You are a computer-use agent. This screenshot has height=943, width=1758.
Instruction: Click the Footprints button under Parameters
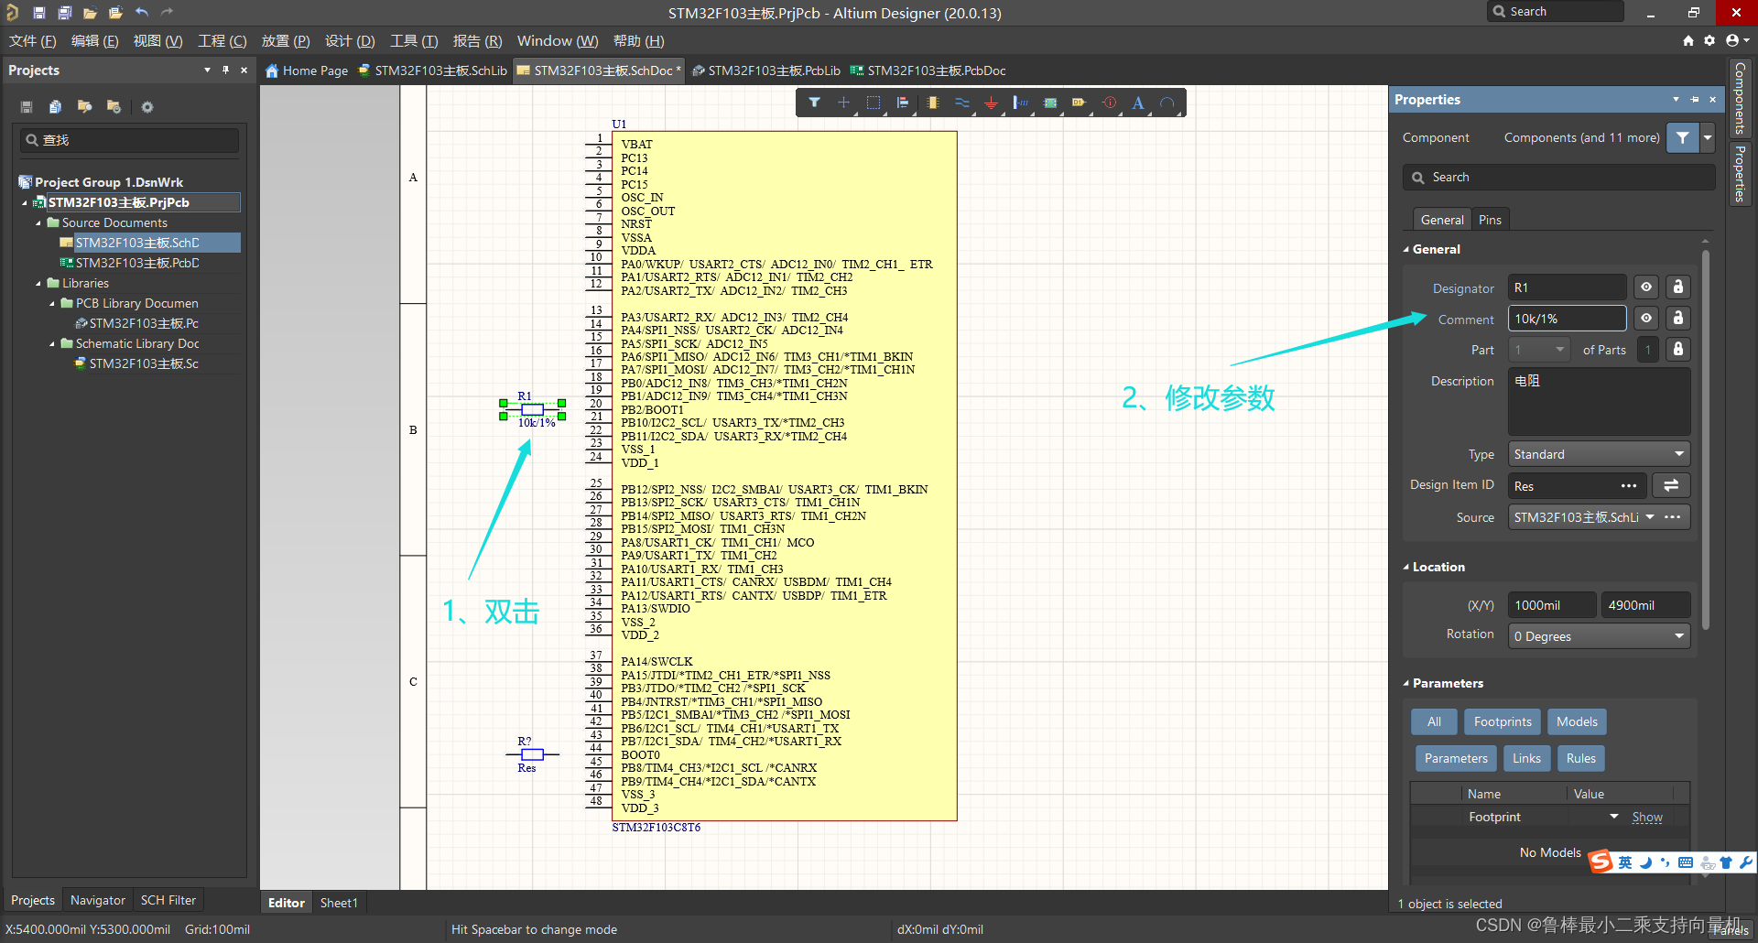(1502, 721)
